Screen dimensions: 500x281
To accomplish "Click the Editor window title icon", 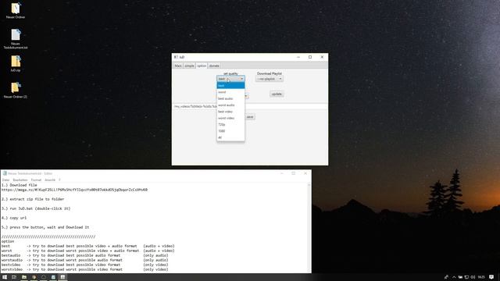I will point(5,173).
